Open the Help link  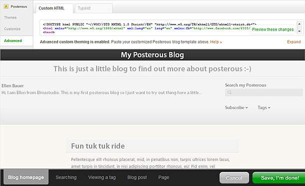216,42
